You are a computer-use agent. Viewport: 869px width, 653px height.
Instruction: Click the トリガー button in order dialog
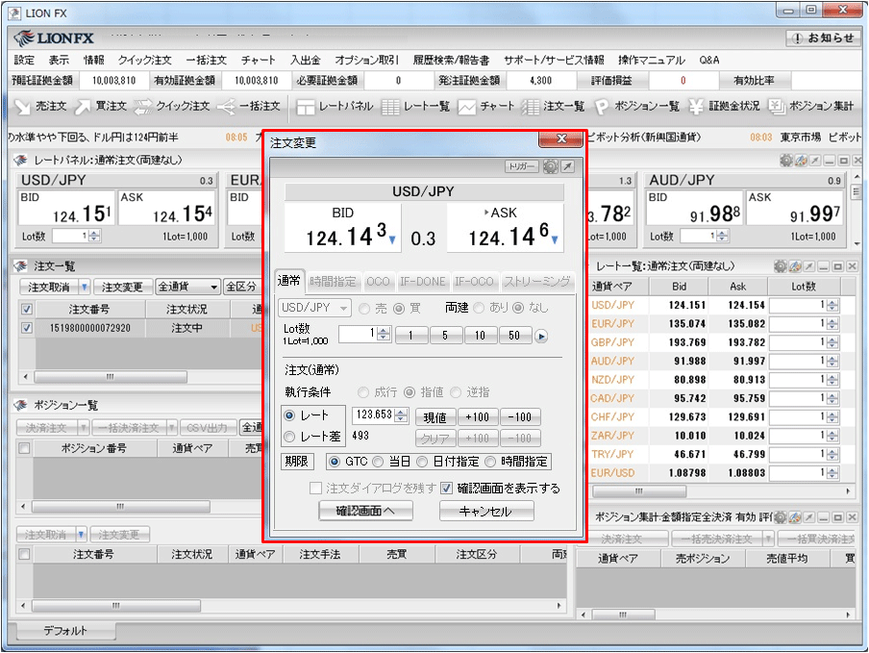point(522,166)
